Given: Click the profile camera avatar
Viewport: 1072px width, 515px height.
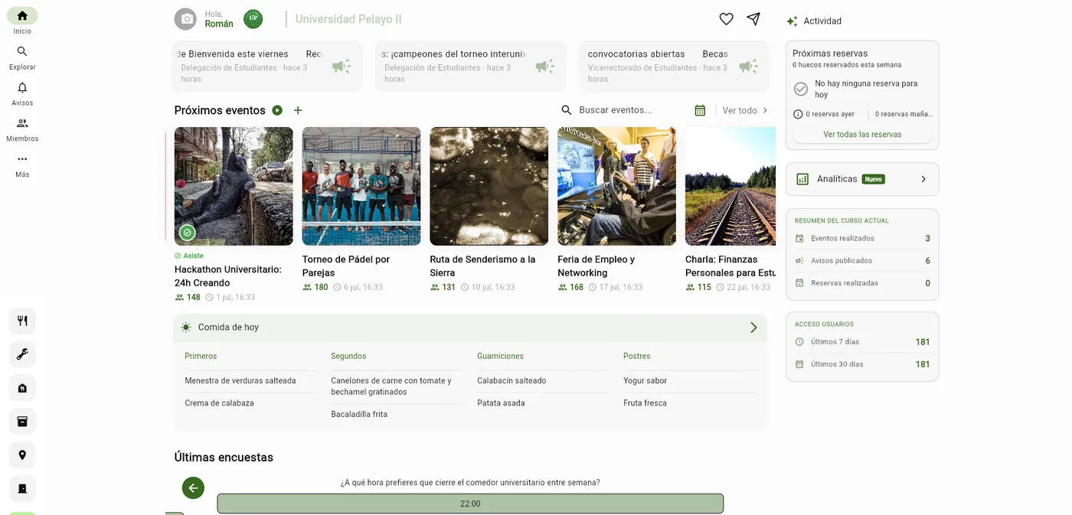Looking at the screenshot, I should point(185,19).
